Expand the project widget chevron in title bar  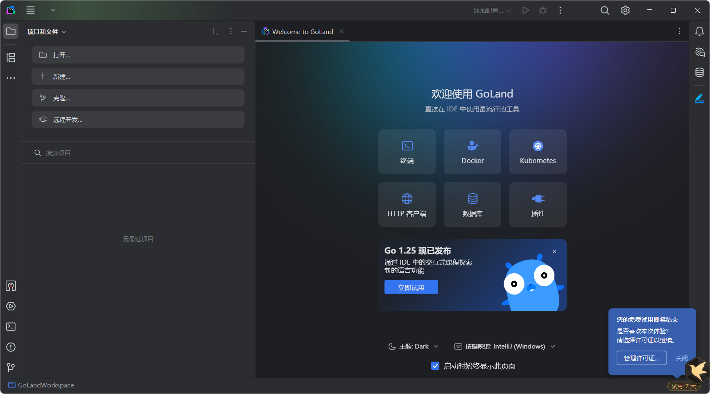[x=53, y=10]
